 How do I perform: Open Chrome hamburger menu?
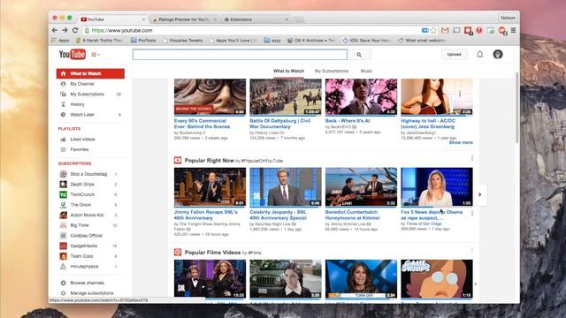513,30
